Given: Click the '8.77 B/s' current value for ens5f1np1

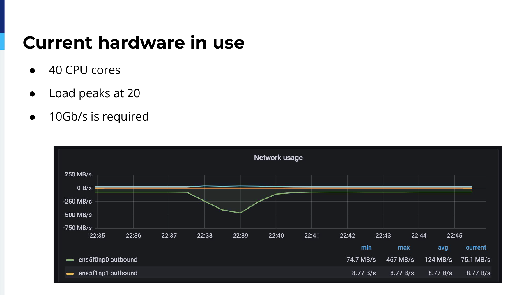Looking at the screenshot, I should 478,273.
